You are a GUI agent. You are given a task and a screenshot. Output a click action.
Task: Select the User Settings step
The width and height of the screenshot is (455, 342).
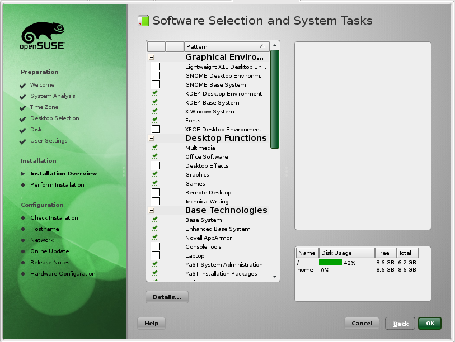coord(49,141)
